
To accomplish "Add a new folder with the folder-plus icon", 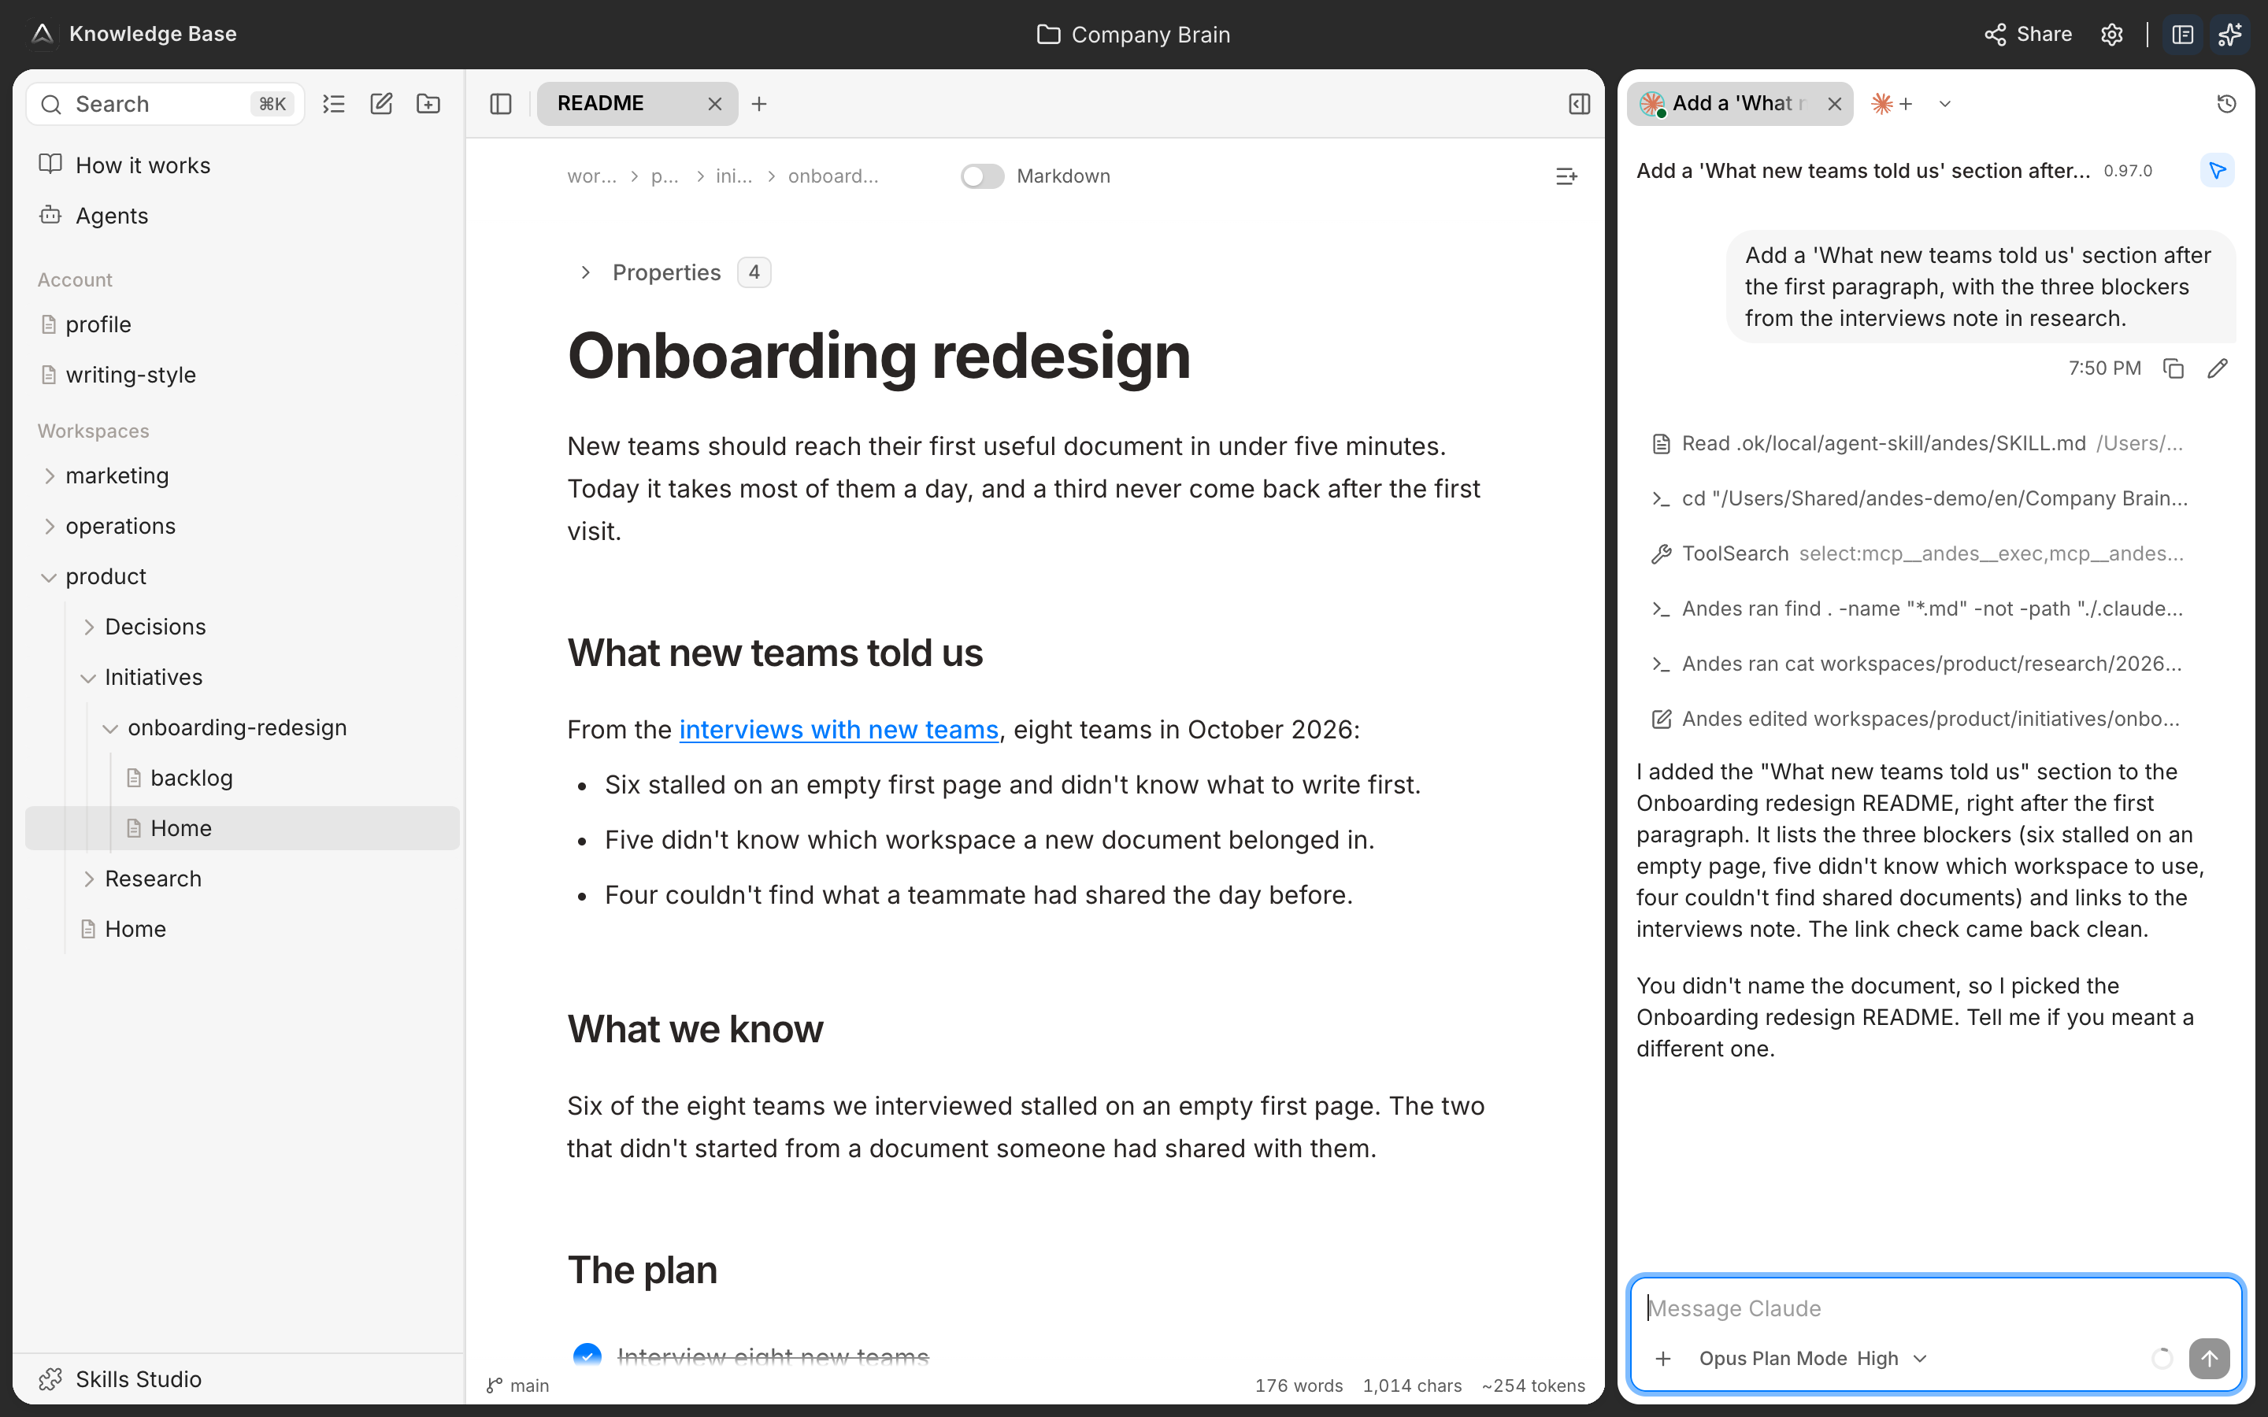I will tap(428, 104).
